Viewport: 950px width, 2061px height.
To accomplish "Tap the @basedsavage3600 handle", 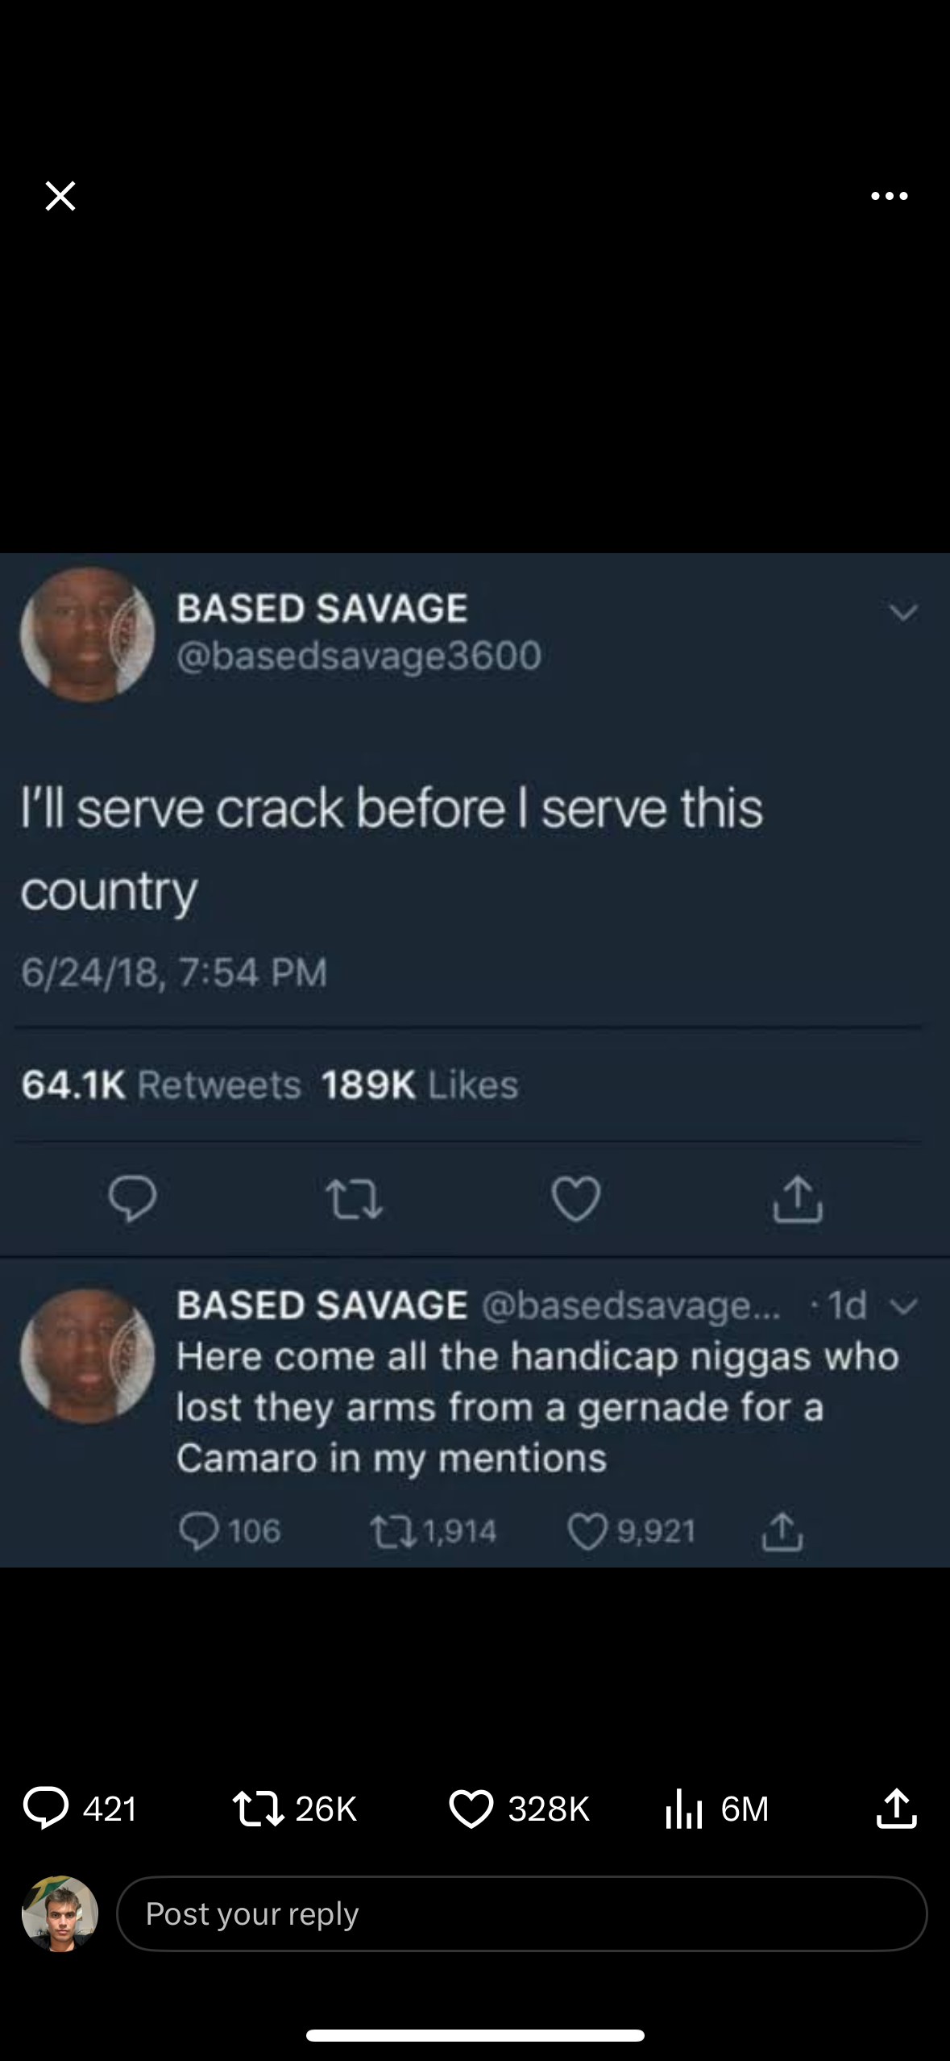I will (359, 656).
